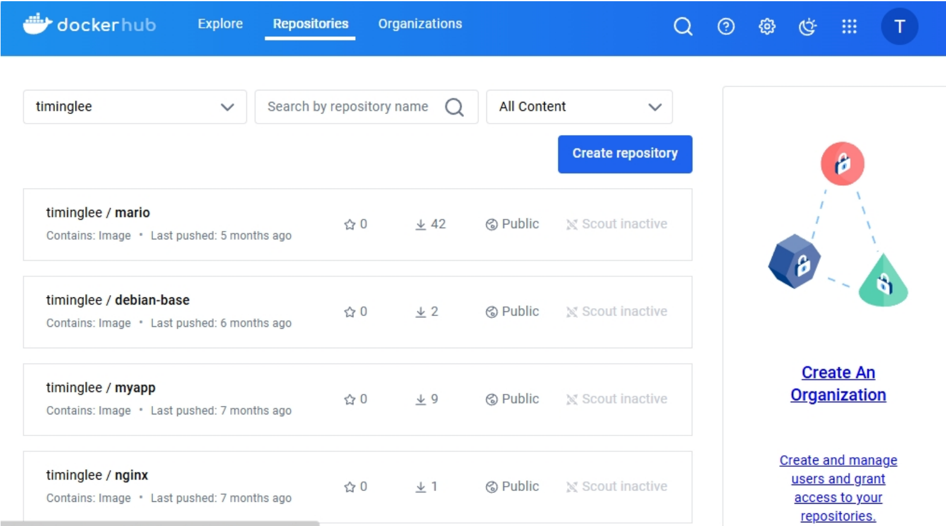Click the Public globe icon for nginx
The width and height of the screenshot is (946, 526).
pos(491,487)
